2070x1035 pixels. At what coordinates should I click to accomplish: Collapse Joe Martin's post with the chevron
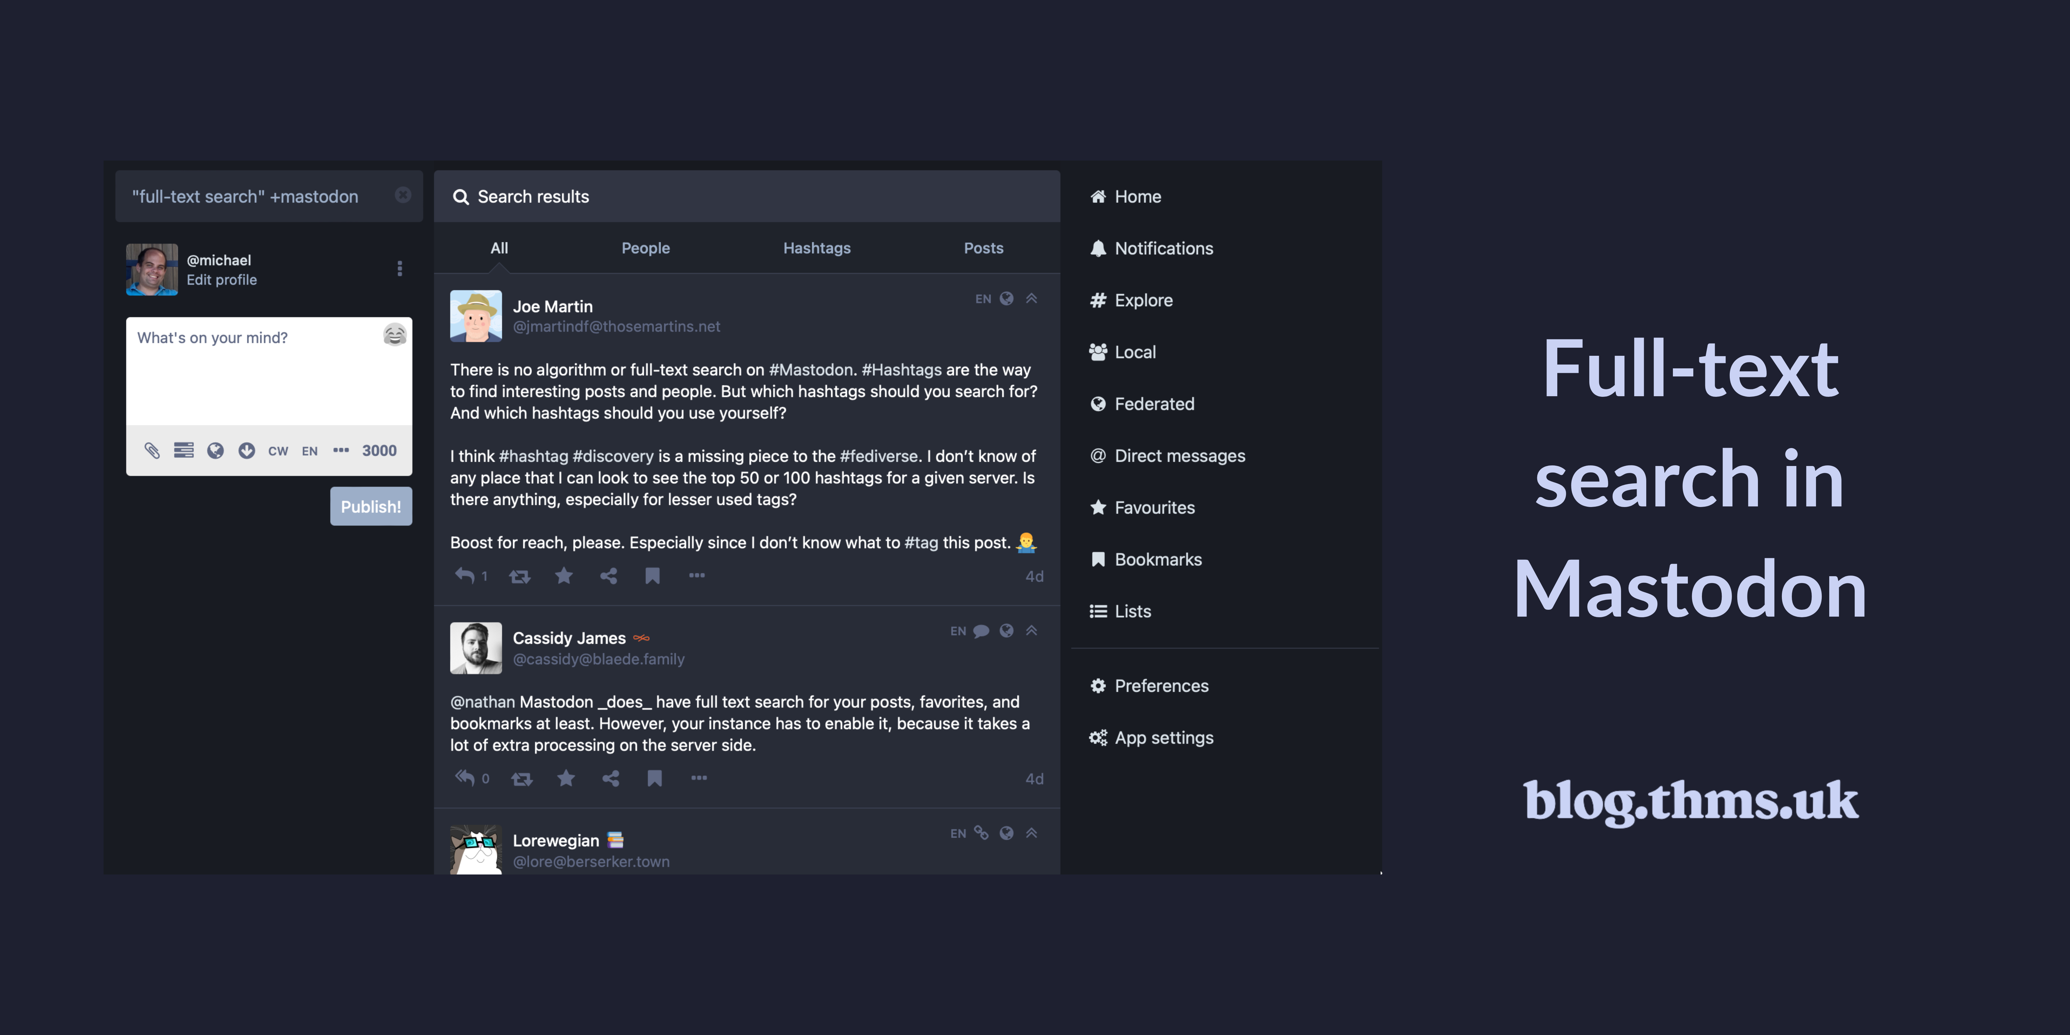[1031, 298]
